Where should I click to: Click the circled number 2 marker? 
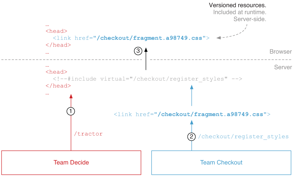(192, 136)
